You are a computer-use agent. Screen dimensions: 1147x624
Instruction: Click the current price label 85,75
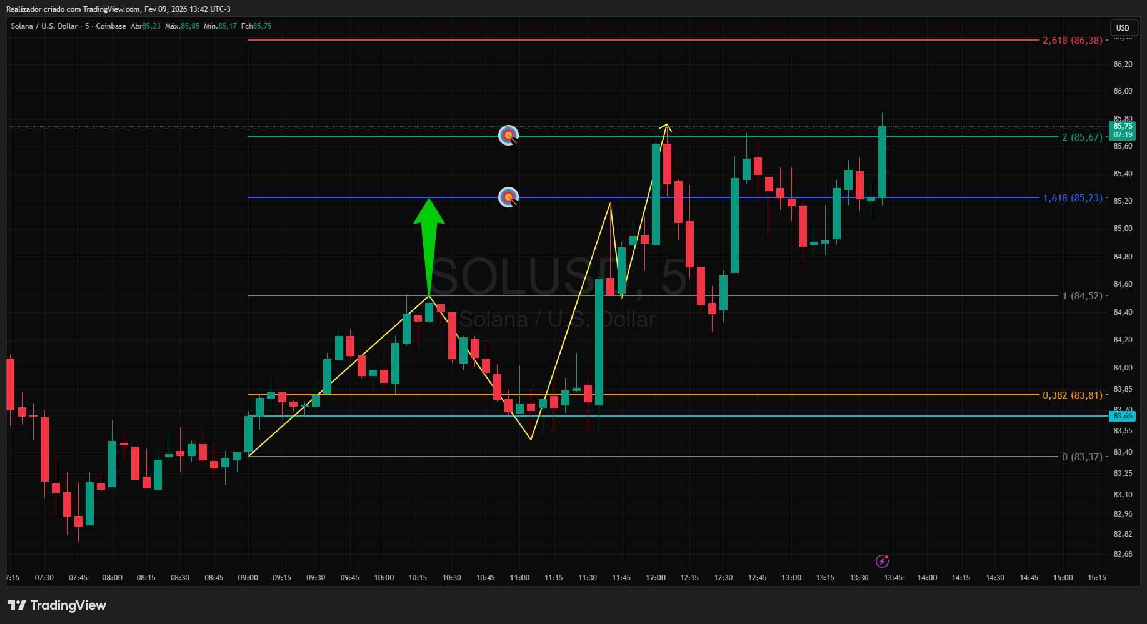click(1123, 126)
